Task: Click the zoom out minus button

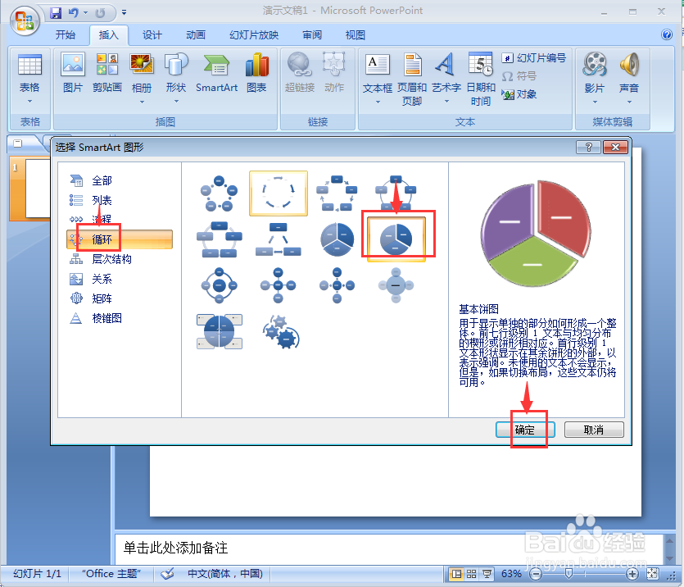Action: coord(536,574)
